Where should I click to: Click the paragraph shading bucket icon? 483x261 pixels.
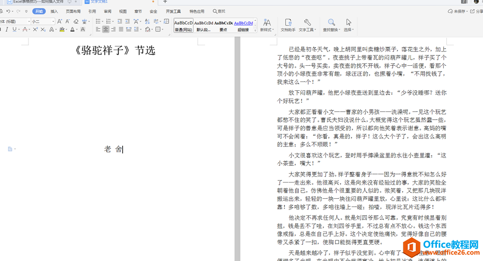coord(148,29)
